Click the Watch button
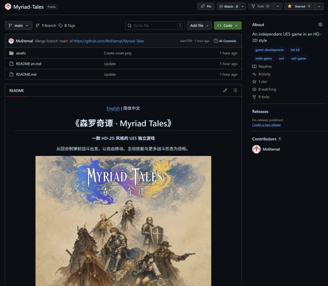Image resolution: width=328 pixels, height=286 pixels. point(228,6)
